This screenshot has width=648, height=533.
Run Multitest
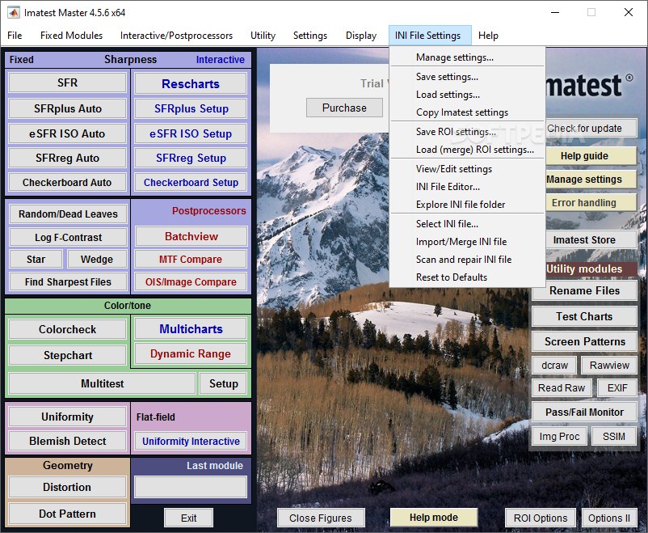pyautogui.click(x=102, y=383)
